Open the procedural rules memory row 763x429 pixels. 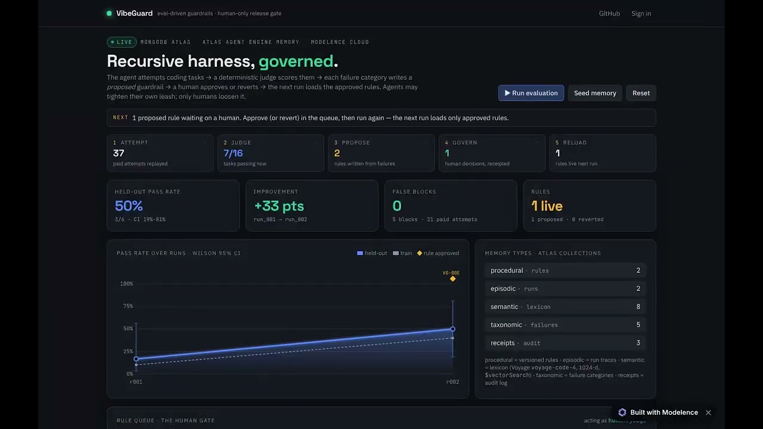click(565, 271)
